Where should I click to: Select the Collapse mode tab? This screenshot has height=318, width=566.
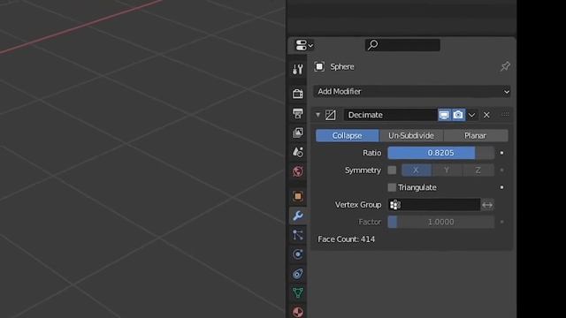348,135
